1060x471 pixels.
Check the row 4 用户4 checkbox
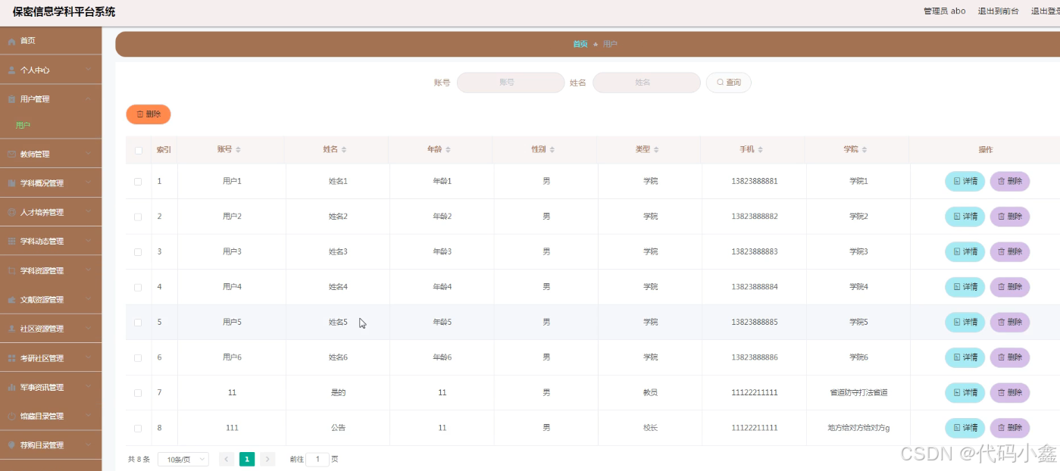(138, 288)
